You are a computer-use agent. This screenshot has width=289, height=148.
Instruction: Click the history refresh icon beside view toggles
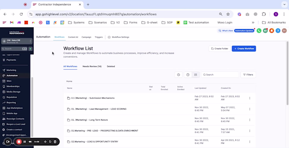click(178, 75)
